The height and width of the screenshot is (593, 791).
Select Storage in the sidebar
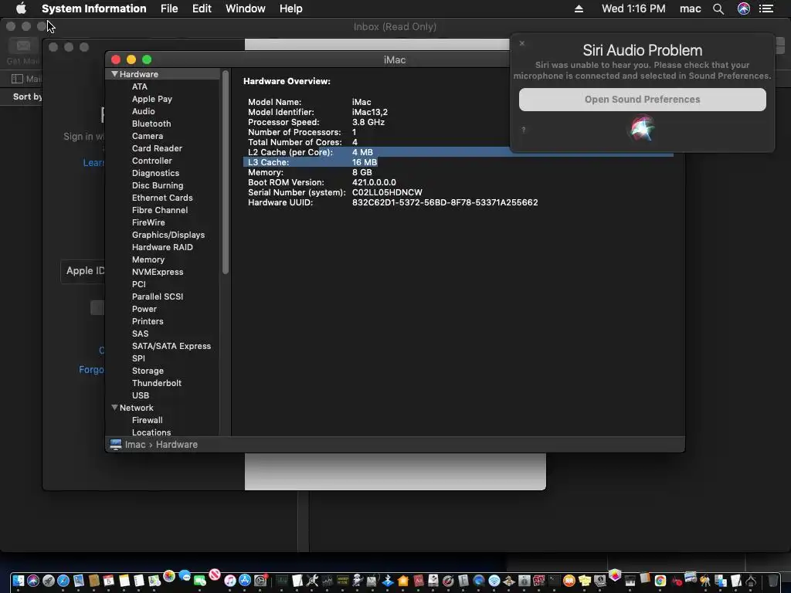point(148,371)
